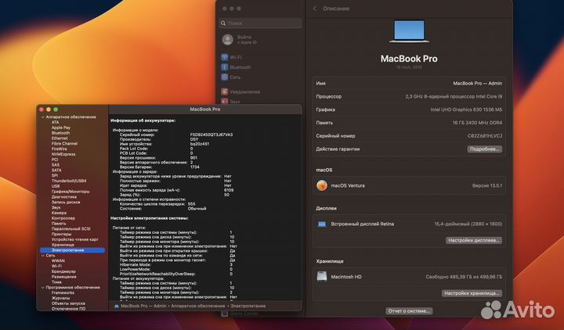The height and width of the screenshot is (330, 564).
Task: Select Камера in hardware list
Action: 59,213
